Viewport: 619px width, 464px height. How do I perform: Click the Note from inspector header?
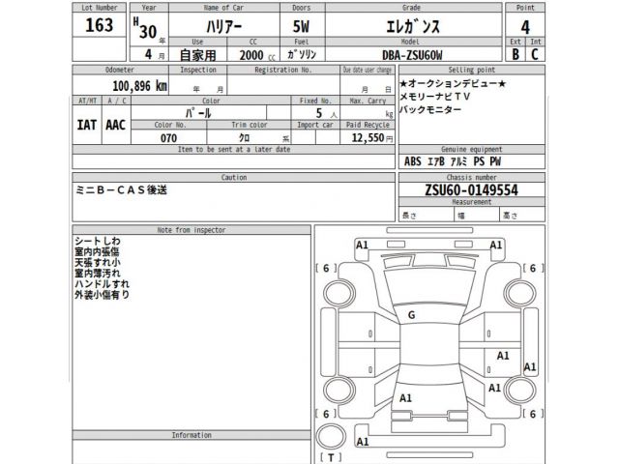point(192,230)
